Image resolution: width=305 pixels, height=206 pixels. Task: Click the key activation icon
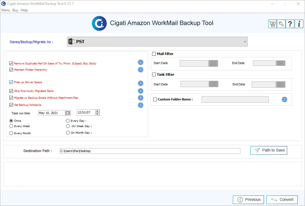[x=281, y=24]
